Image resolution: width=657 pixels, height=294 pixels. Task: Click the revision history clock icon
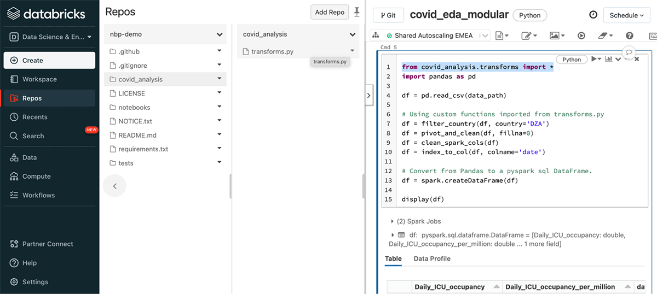593,15
